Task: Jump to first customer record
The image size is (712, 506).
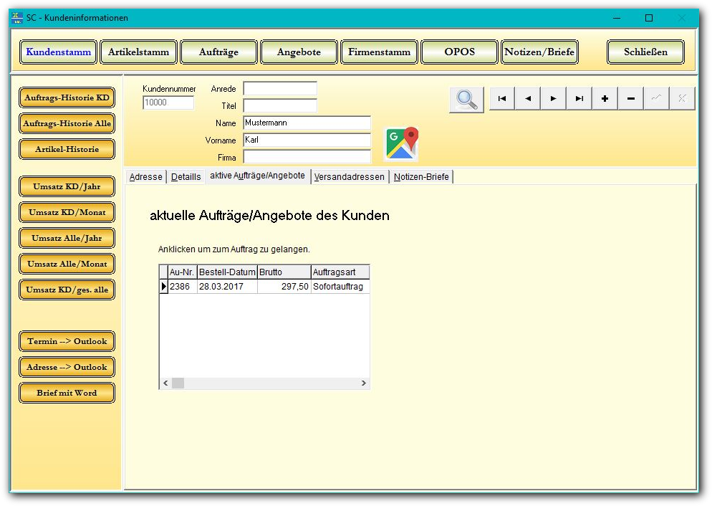Action: (x=502, y=99)
